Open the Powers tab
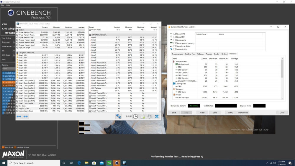295x166 pixels. coord(209,54)
